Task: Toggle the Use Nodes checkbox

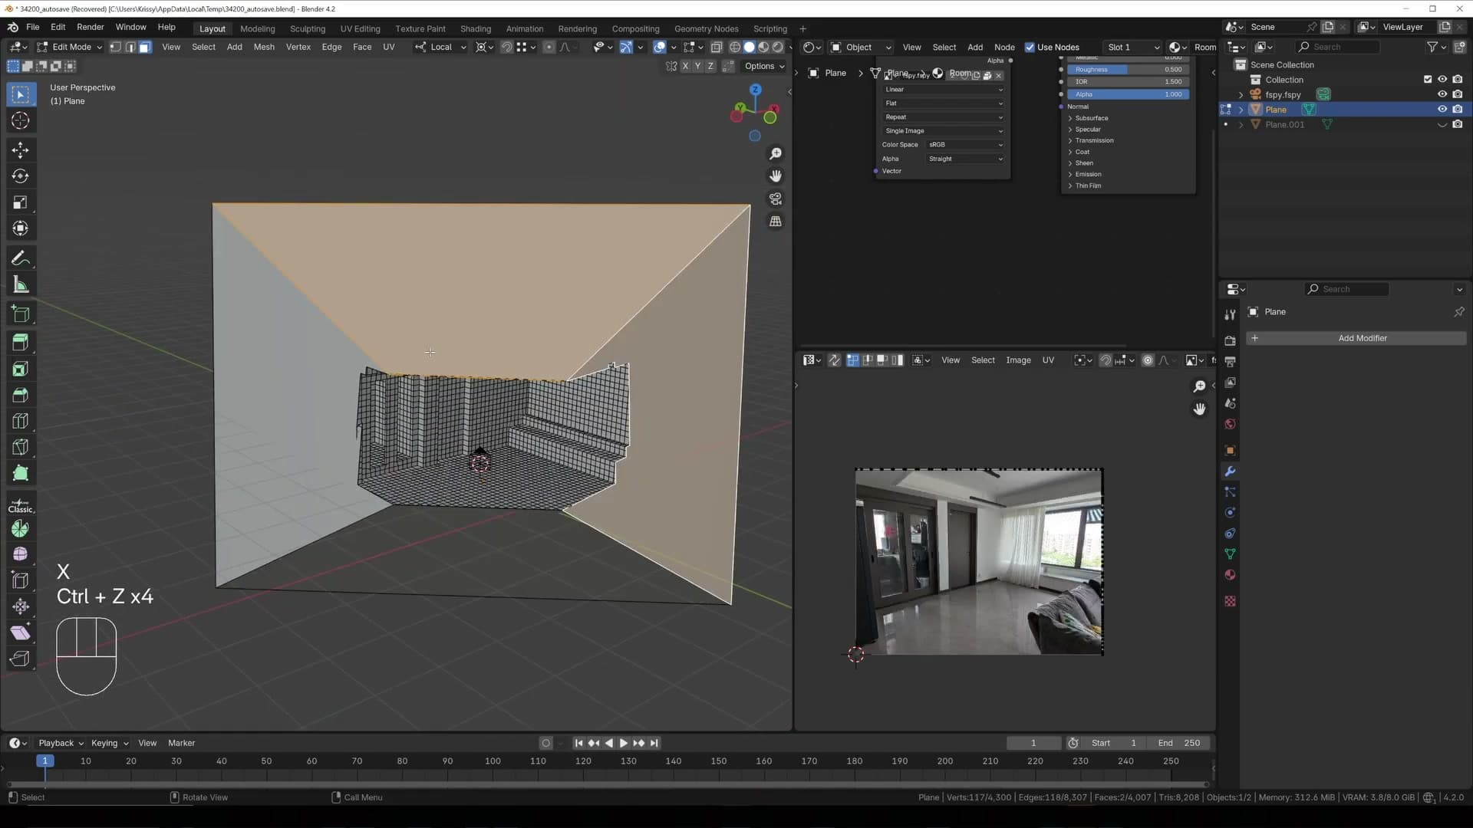Action: pyautogui.click(x=1030, y=48)
